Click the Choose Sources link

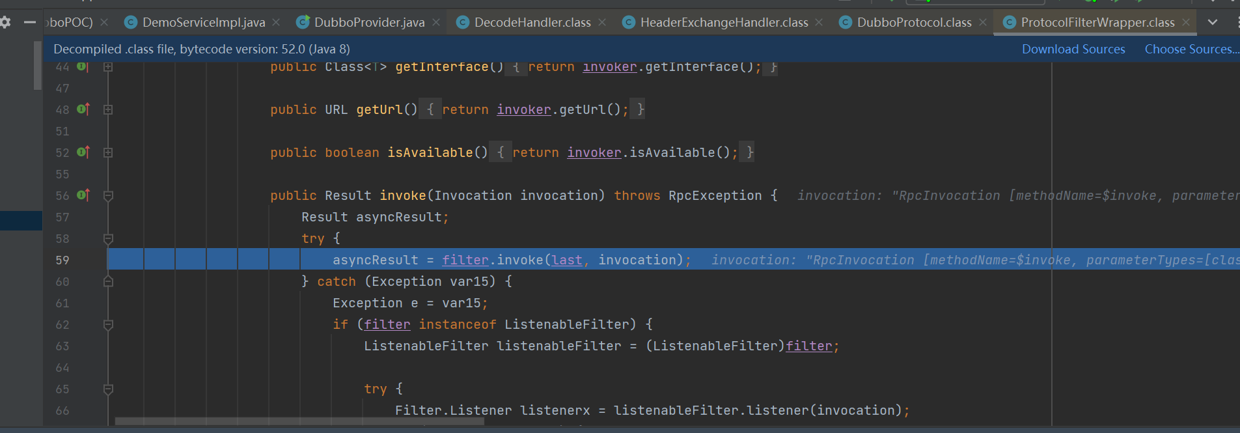[x=1191, y=49]
